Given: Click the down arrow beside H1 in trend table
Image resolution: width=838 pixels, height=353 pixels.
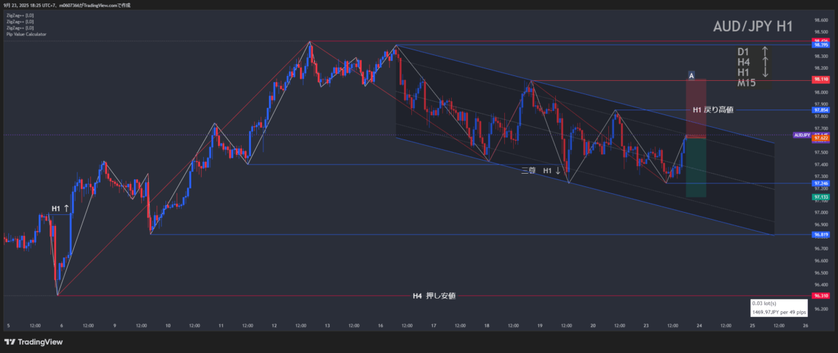Looking at the screenshot, I should (x=765, y=73).
